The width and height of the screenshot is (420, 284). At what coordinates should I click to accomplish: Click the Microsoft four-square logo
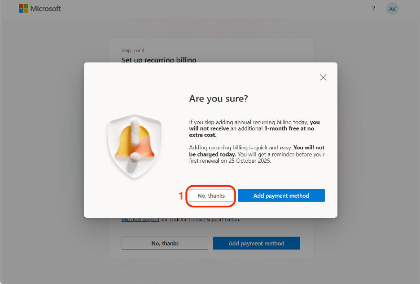(23, 8)
